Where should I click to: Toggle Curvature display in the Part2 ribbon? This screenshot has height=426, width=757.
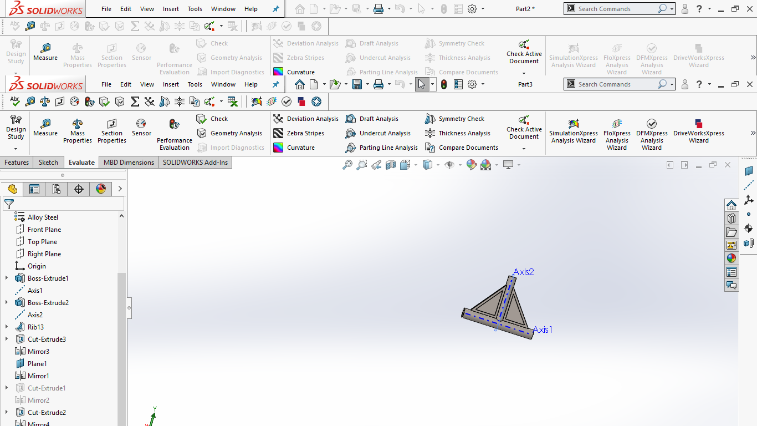(x=294, y=72)
